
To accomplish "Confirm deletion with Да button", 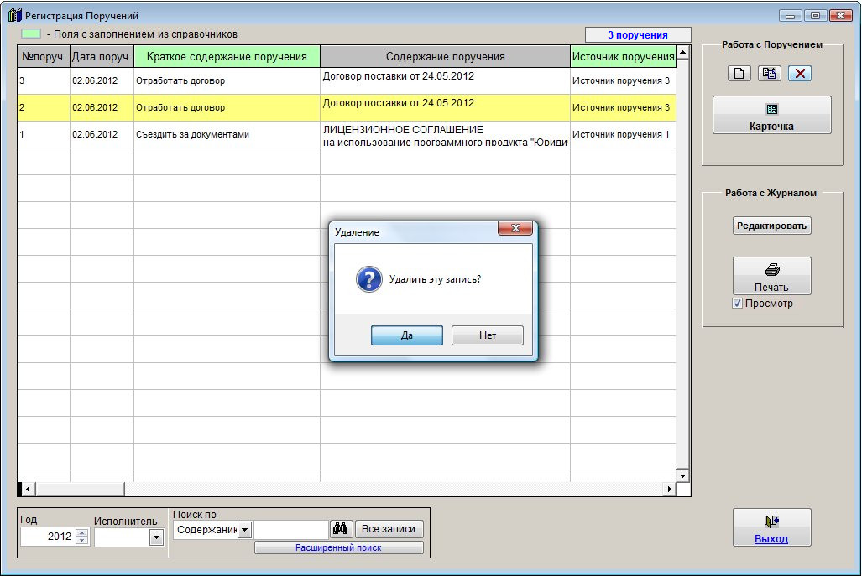I will click(x=407, y=335).
